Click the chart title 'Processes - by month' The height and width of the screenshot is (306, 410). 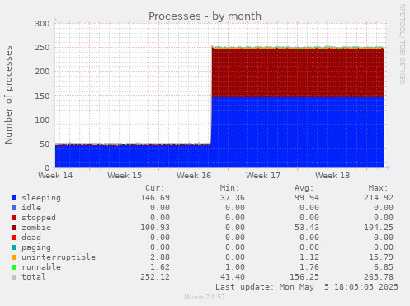coord(205,16)
